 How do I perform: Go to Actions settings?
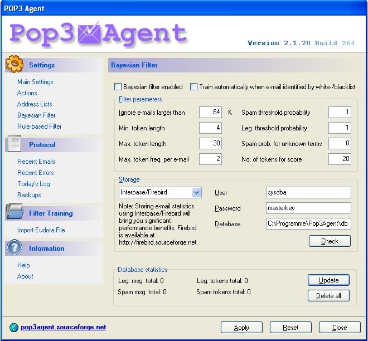tap(27, 93)
